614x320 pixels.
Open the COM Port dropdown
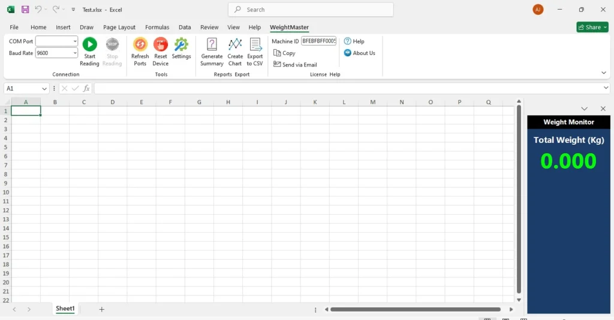click(x=75, y=41)
